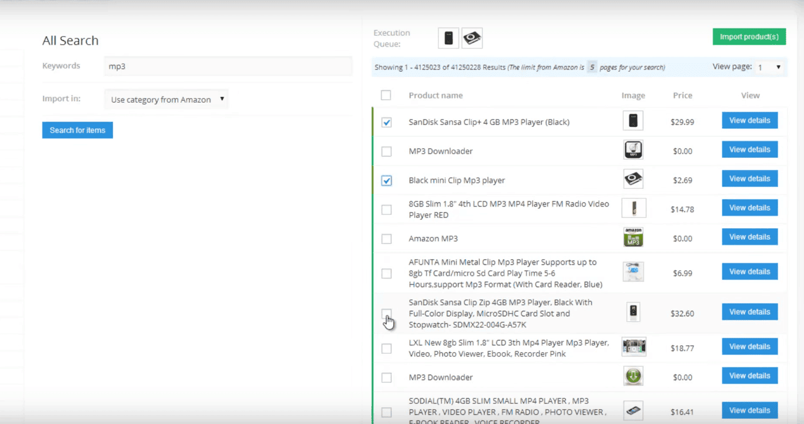
Task: Focus the Keywords input field
Action: point(228,66)
